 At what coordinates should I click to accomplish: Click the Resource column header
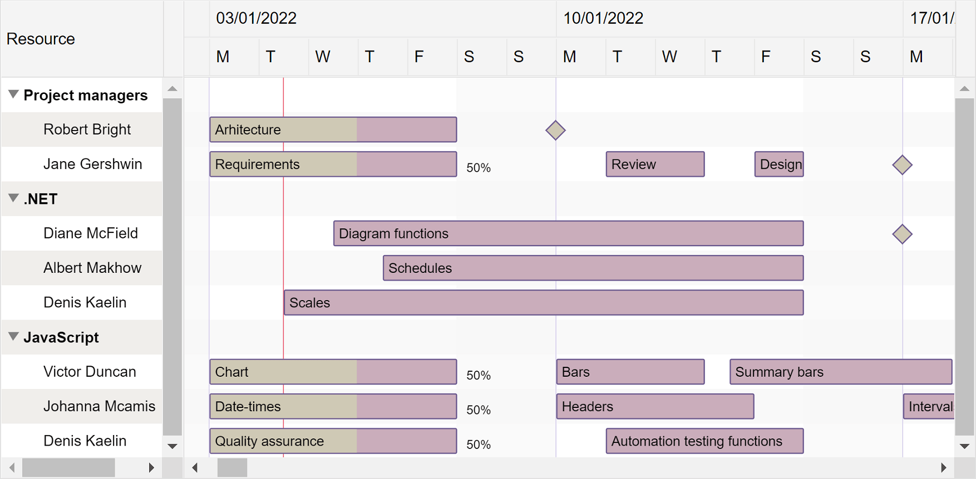coord(40,39)
